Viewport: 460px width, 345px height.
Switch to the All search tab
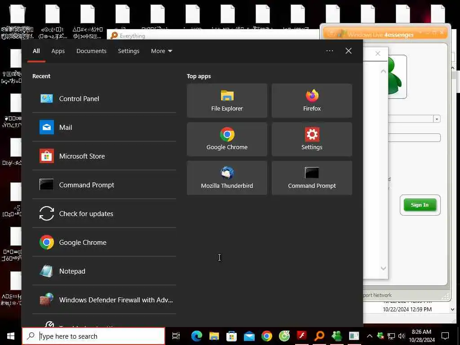click(x=36, y=51)
